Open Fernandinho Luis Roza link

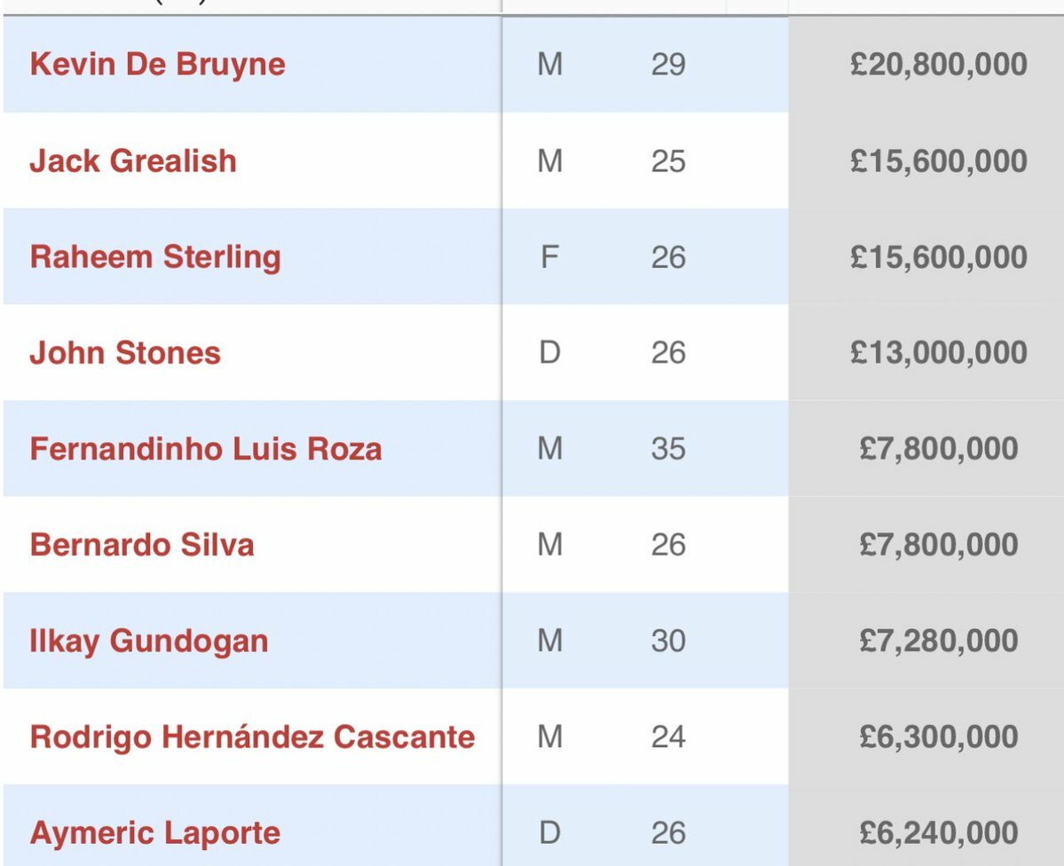coord(206,449)
